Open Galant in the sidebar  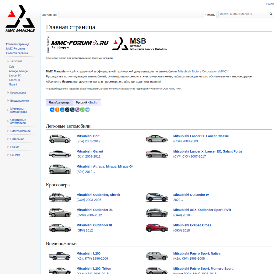[x=13, y=84]
